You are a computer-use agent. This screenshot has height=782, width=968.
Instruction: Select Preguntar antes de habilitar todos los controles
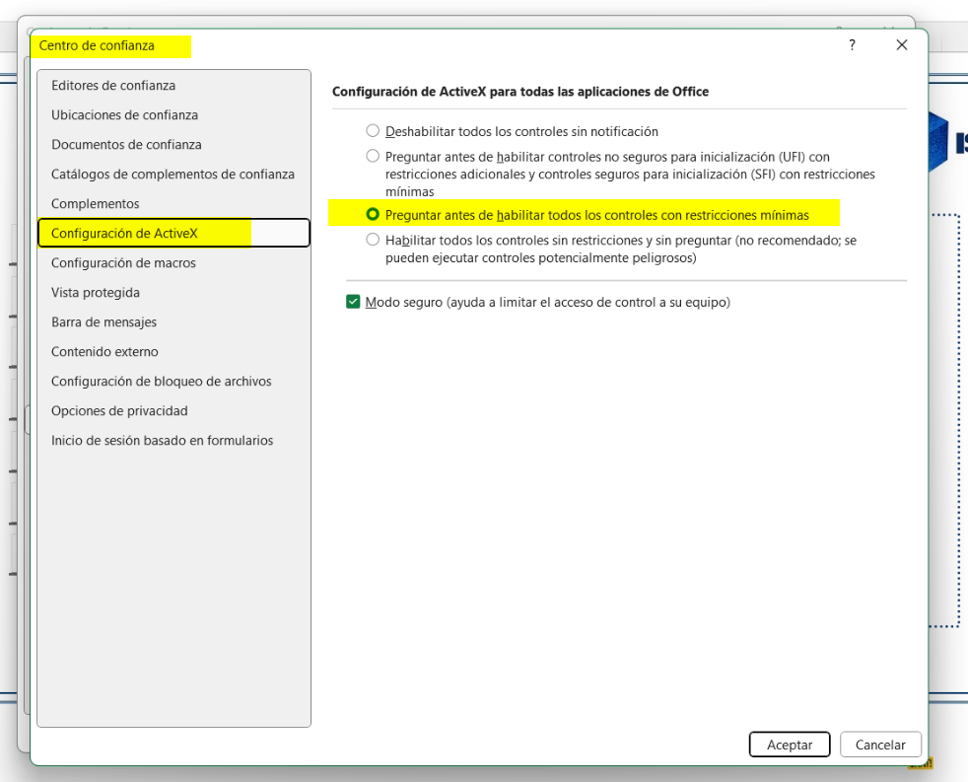coord(373,214)
